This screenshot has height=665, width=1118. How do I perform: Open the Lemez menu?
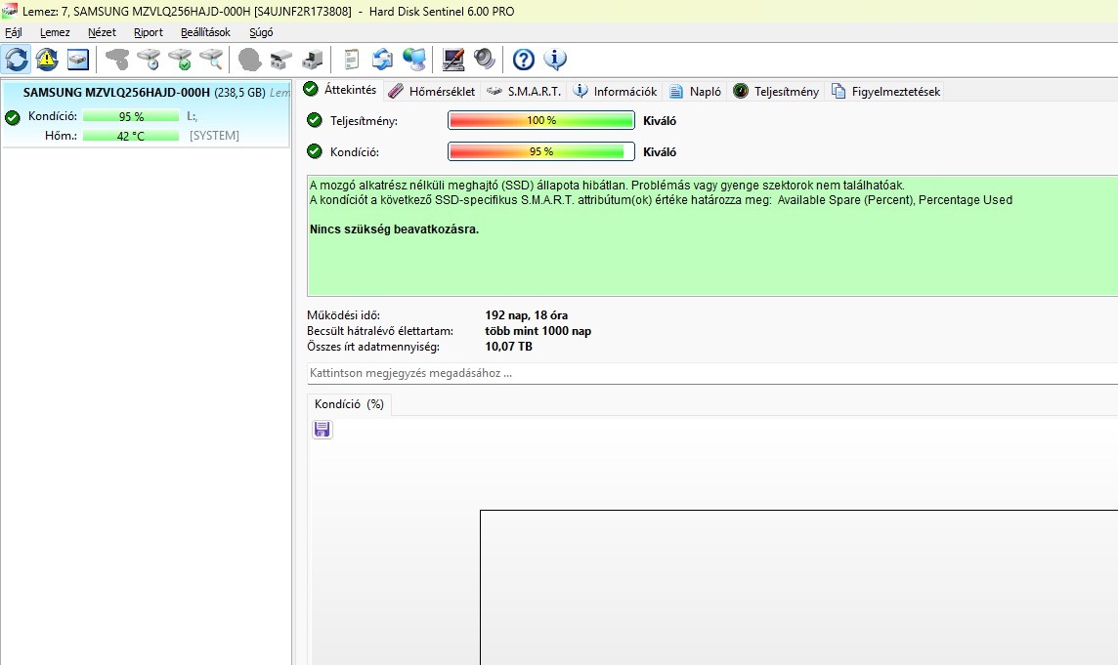tap(55, 32)
